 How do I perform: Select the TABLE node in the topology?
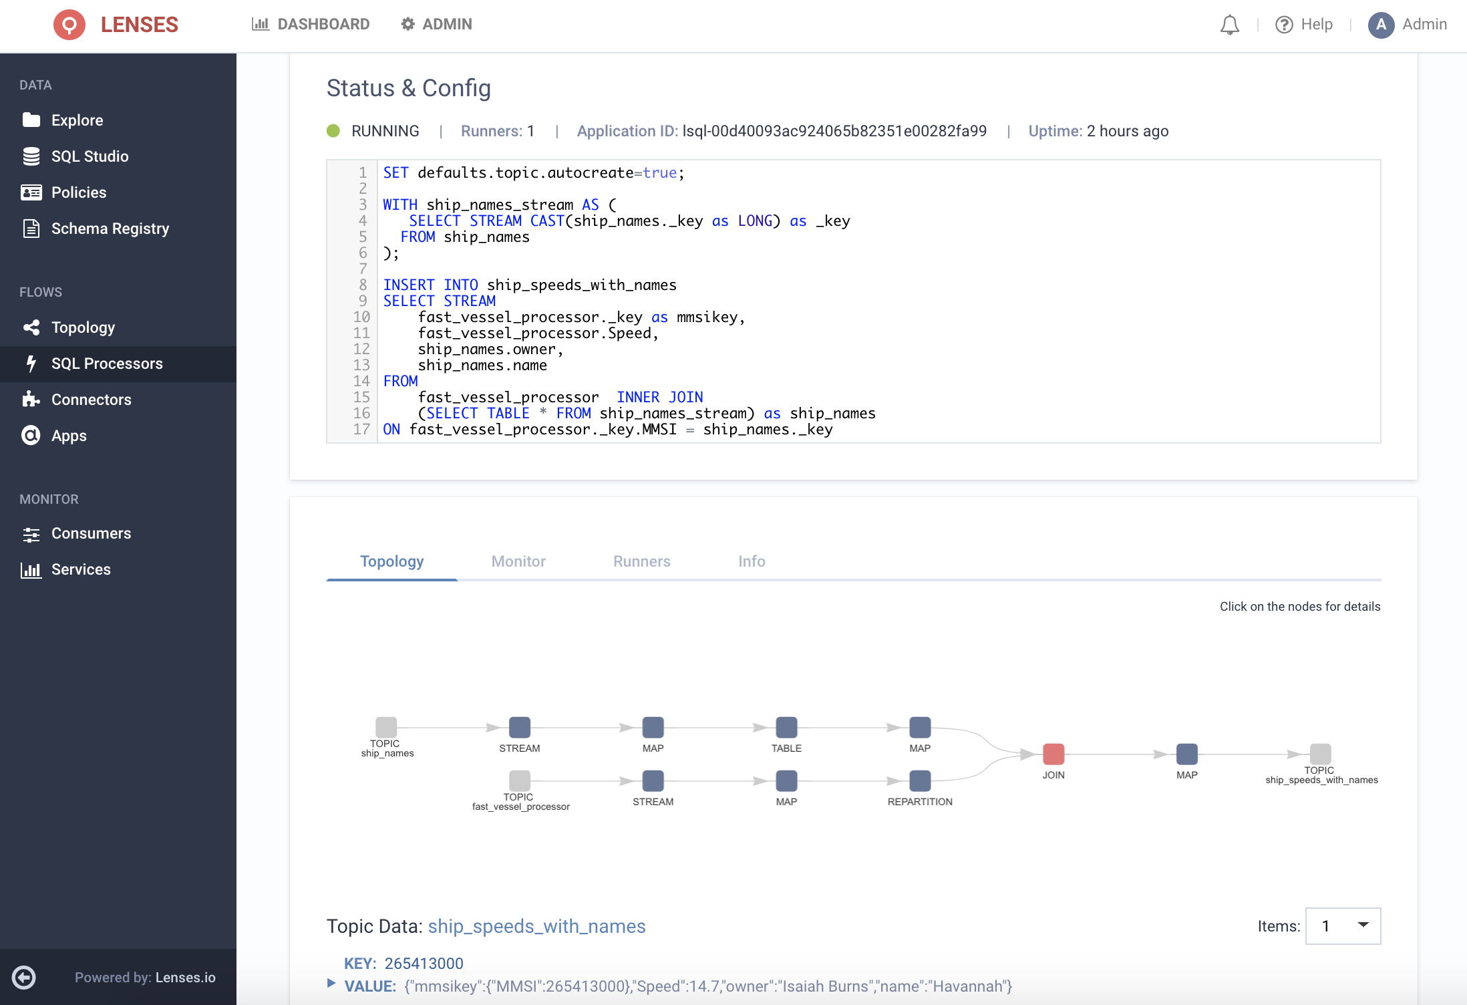[786, 727]
